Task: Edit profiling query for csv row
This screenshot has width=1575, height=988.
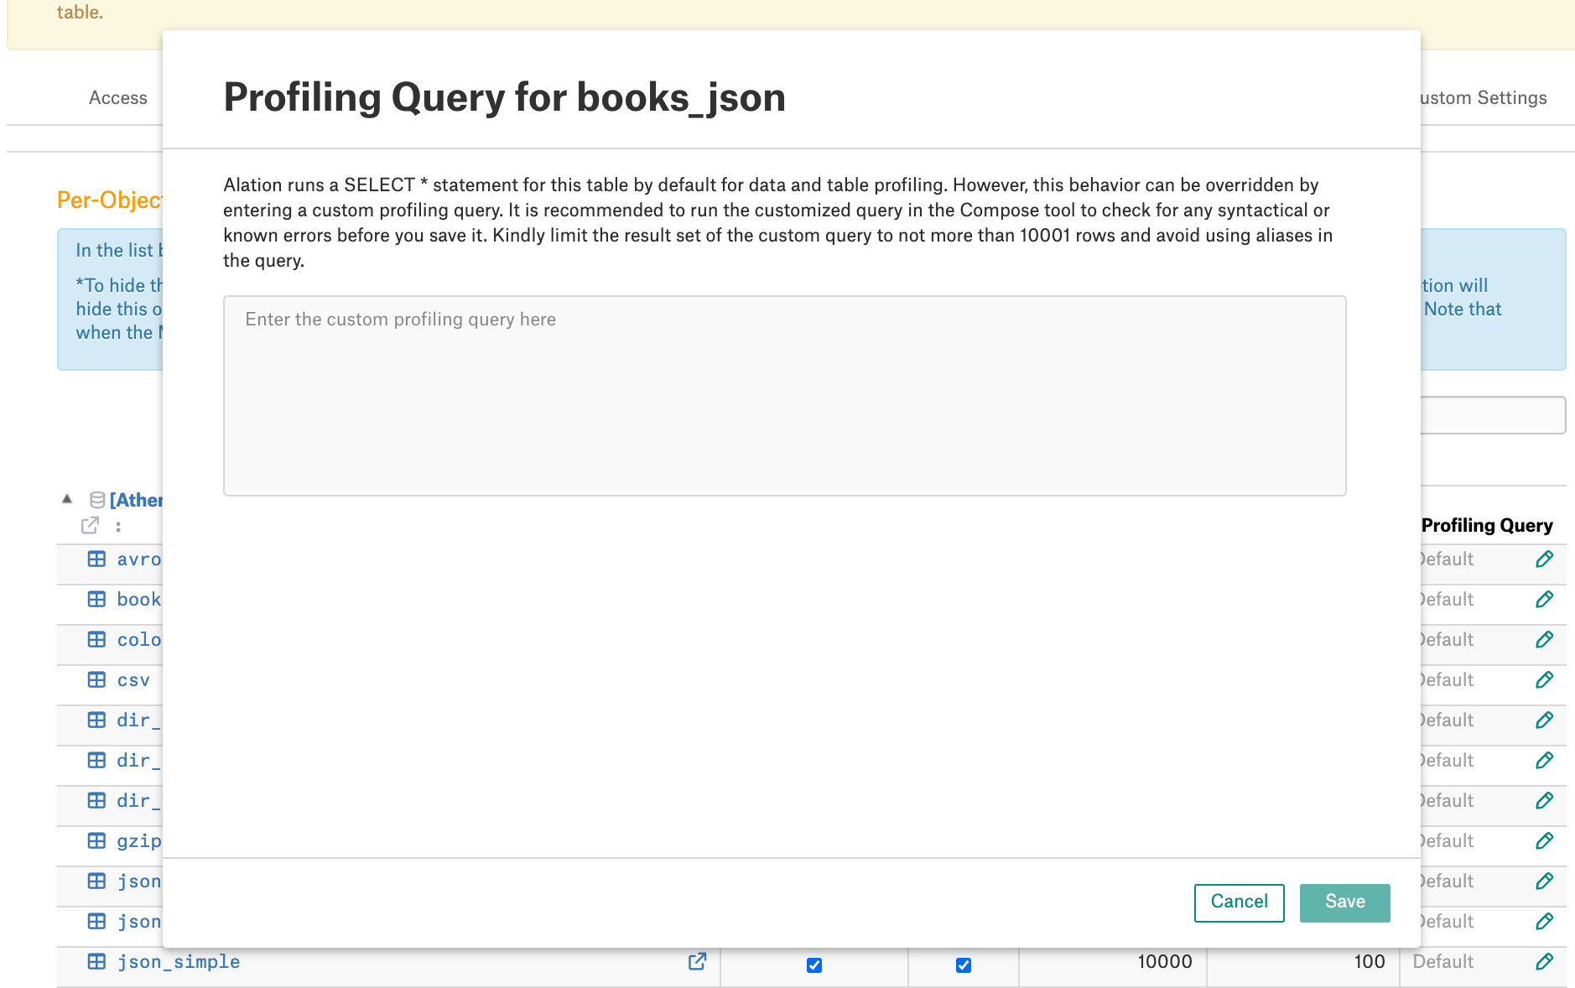Action: click(x=1544, y=680)
